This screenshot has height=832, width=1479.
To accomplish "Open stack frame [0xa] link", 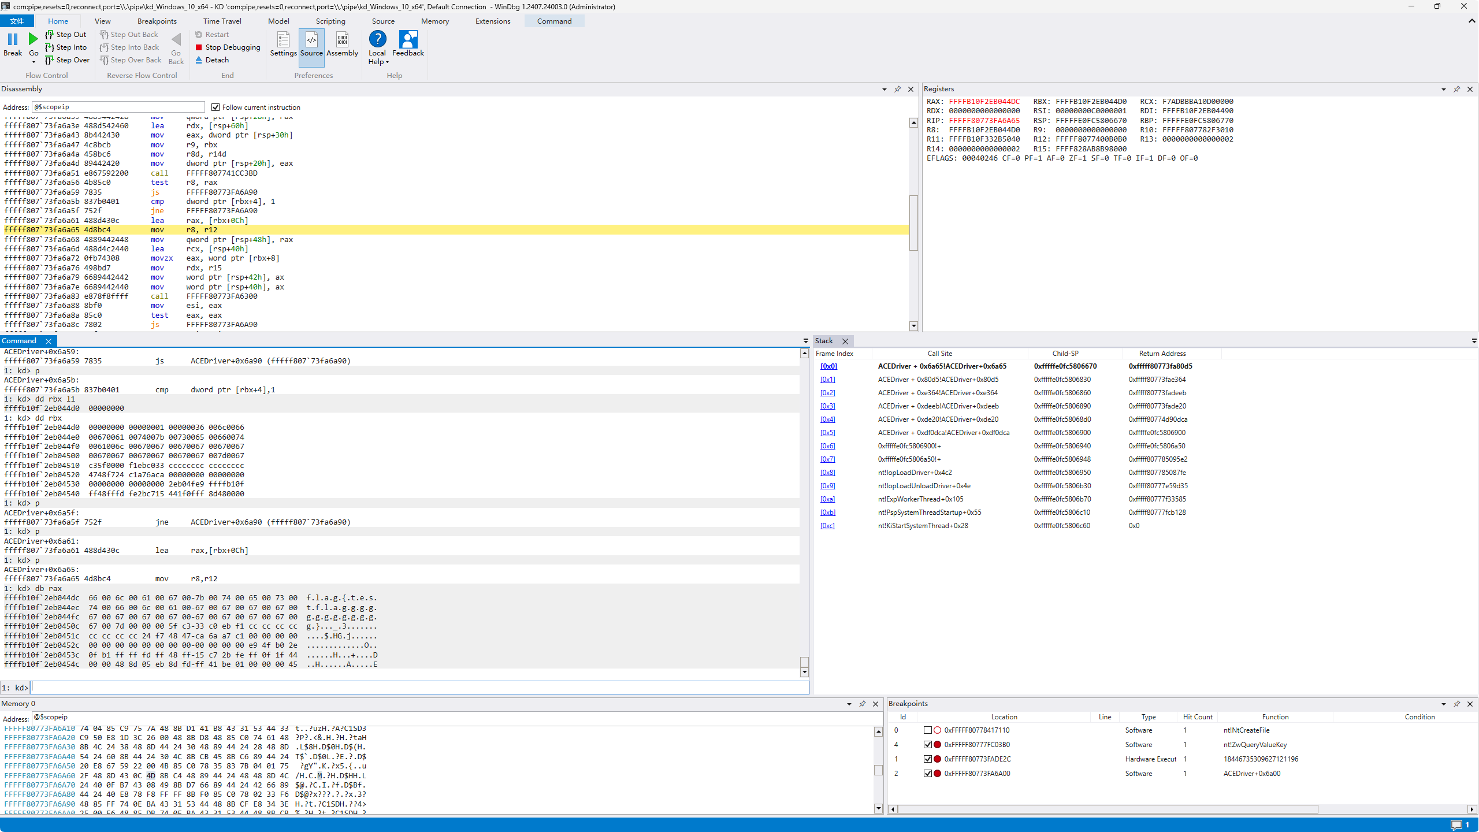I will (827, 499).
